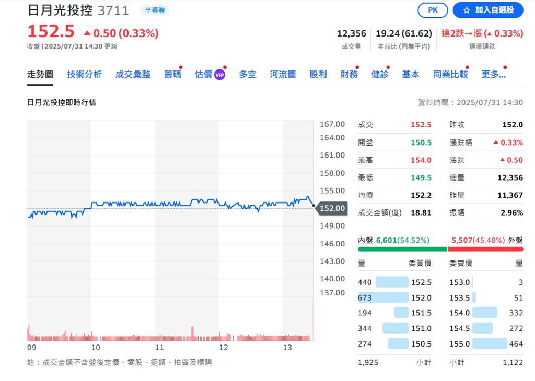535x381 pixels.
Task: Select the 走勢圖 tab
Action: point(40,74)
